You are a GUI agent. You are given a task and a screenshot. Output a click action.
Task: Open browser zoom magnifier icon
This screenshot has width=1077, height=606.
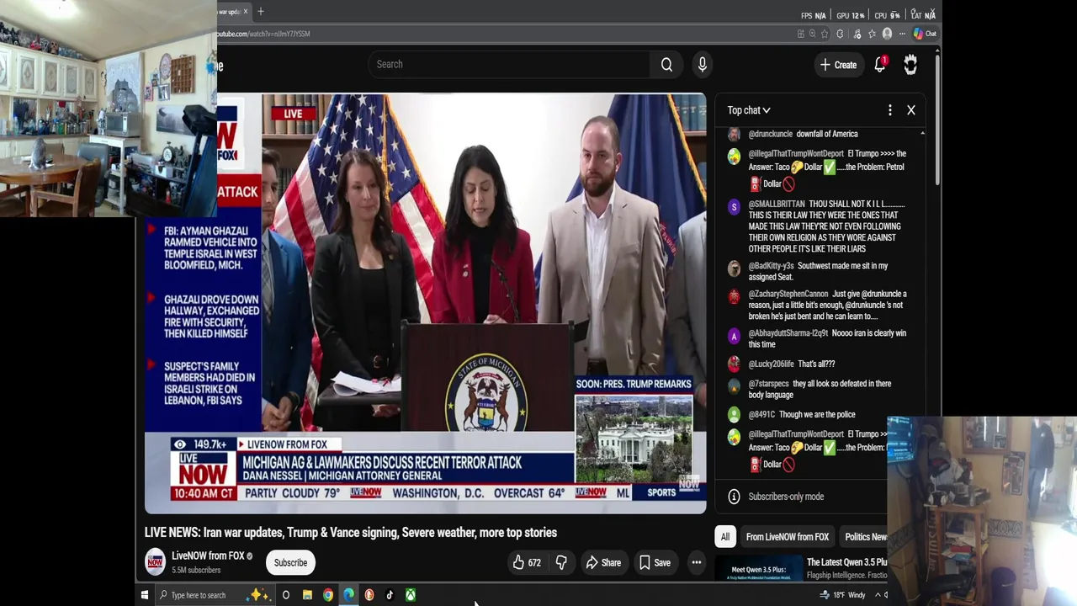(x=813, y=34)
